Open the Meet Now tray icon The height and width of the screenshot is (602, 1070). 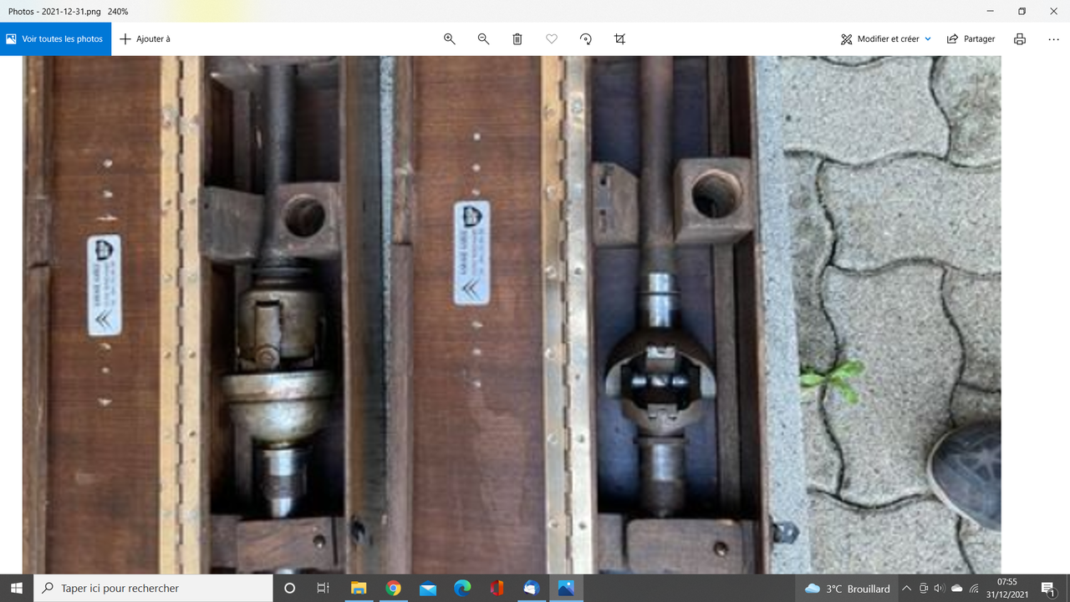(924, 589)
